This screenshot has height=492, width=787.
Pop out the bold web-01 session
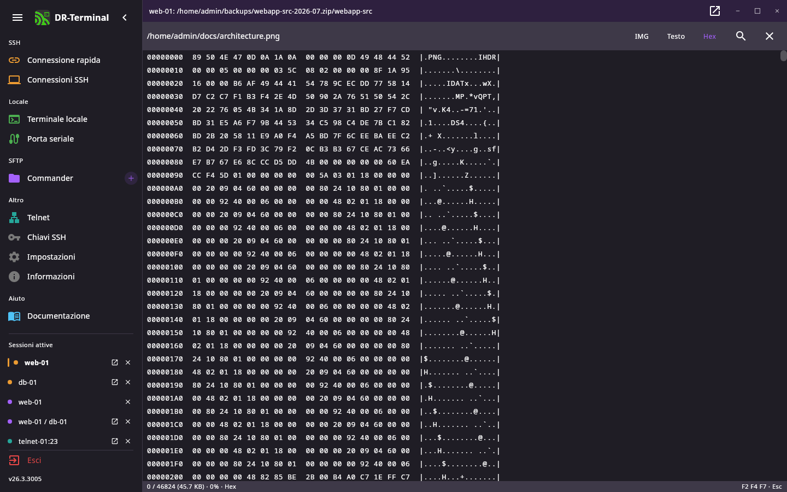(x=115, y=362)
